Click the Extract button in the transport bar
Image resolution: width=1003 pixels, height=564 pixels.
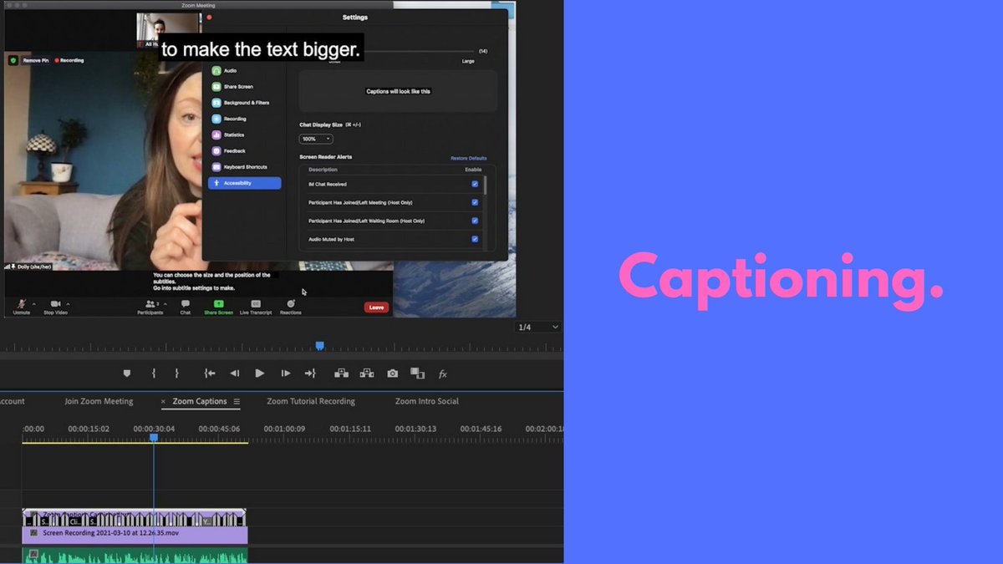click(x=367, y=373)
